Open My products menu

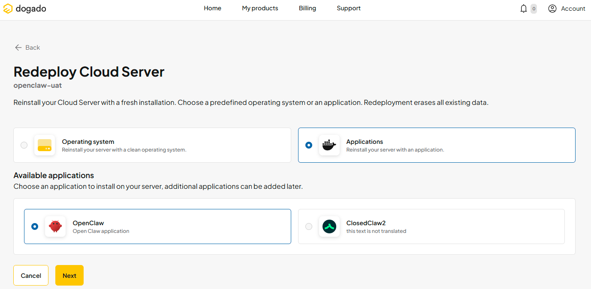coord(260,8)
